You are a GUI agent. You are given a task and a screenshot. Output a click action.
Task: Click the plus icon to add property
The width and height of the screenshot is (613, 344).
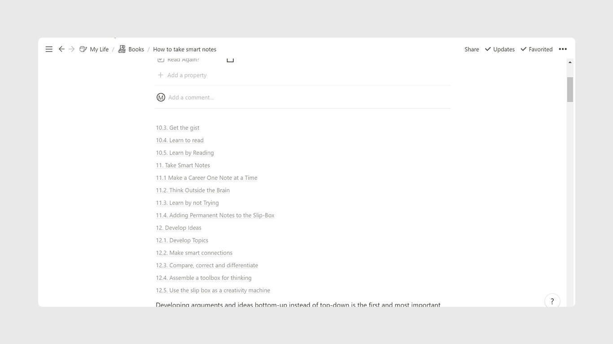pos(160,75)
